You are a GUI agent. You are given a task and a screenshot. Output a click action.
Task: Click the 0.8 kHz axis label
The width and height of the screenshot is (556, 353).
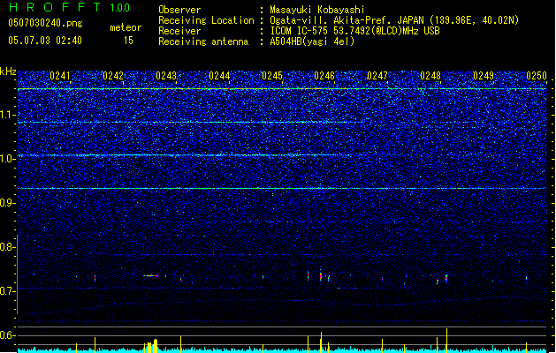tap(8, 247)
